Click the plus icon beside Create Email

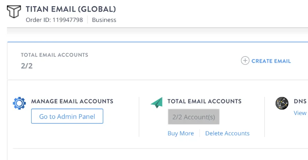point(245,60)
